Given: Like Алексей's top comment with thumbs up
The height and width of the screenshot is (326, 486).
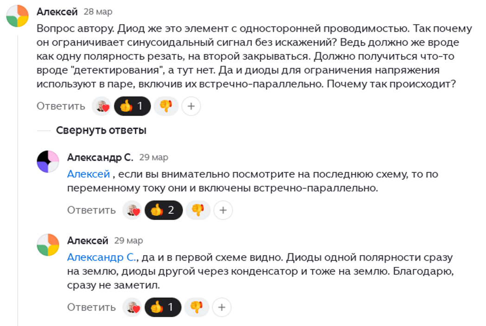Looking at the screenshot, I should [x=132, y=106].
